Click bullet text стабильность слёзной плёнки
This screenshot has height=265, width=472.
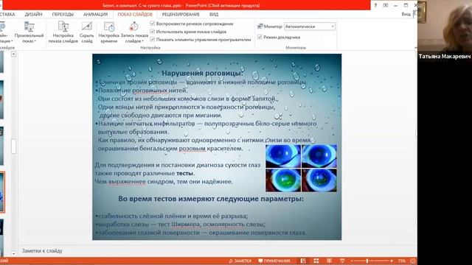(173, 216)
